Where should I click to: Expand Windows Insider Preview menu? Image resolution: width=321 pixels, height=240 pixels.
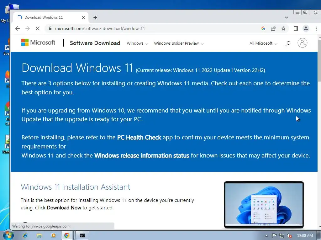click(179, 43)
